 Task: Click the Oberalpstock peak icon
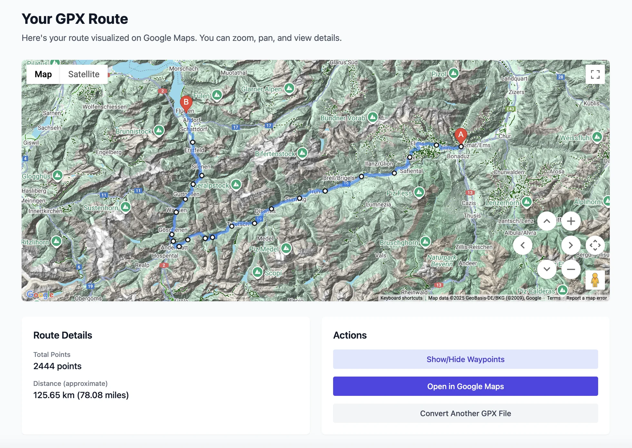236,184
